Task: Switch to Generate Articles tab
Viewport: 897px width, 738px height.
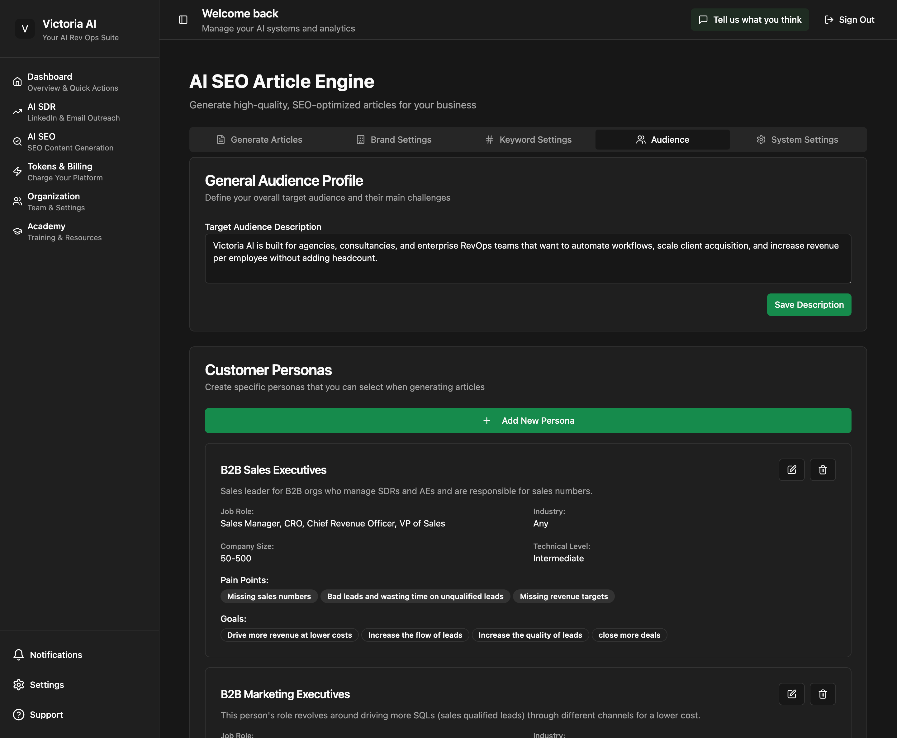Action: [259, 140]
